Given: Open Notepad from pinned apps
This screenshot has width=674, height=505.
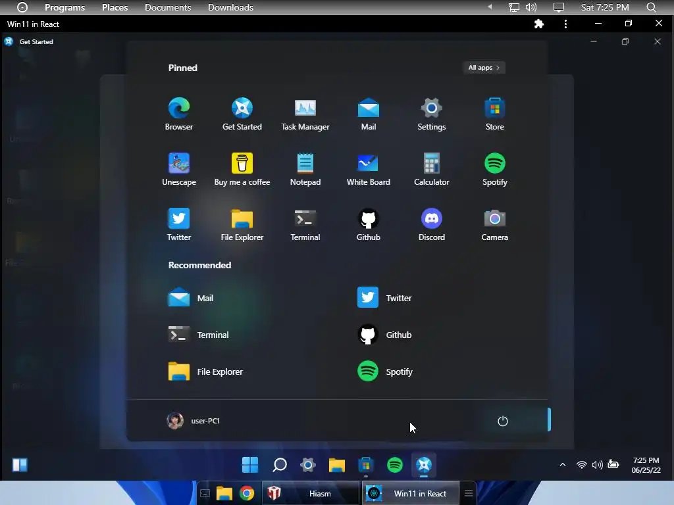Looking at the screenshot, I should pos(305,169).
